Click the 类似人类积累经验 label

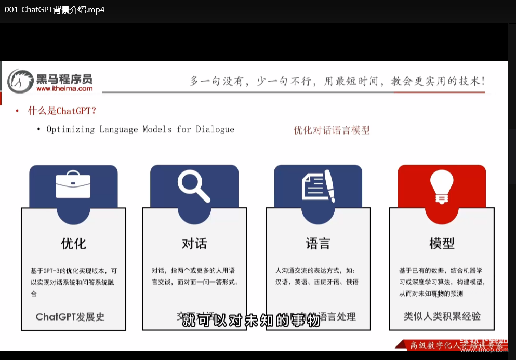pyautogui.click(x=442, y=316)
